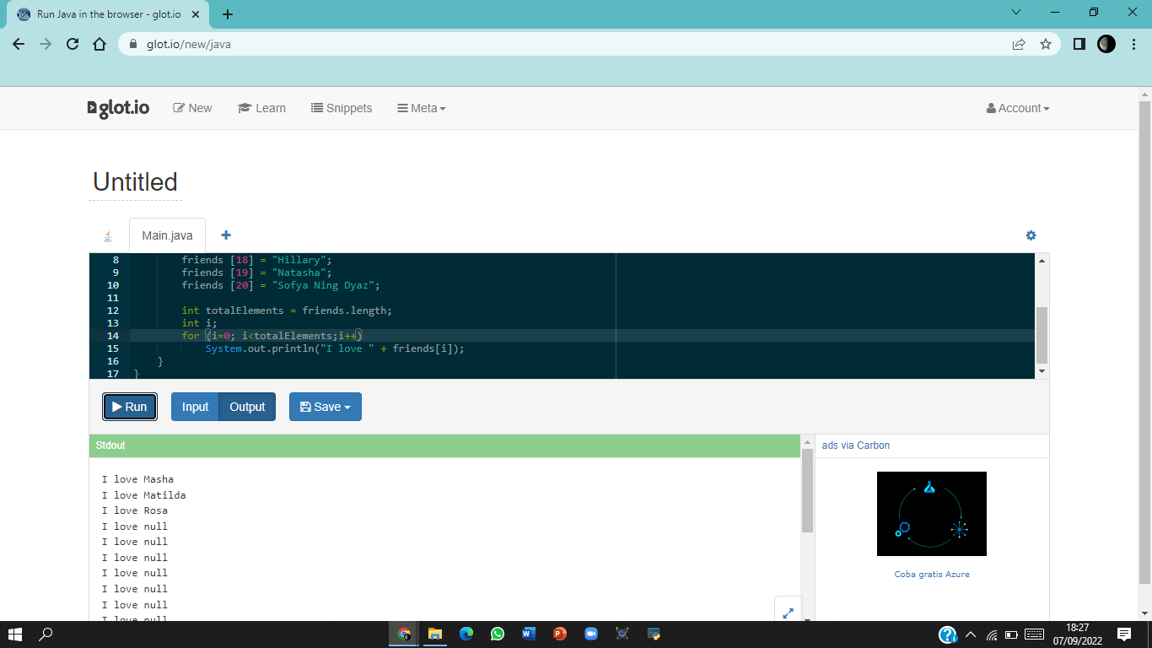Run the Java code
The image size is (1152, 648).
coord(130,407)
